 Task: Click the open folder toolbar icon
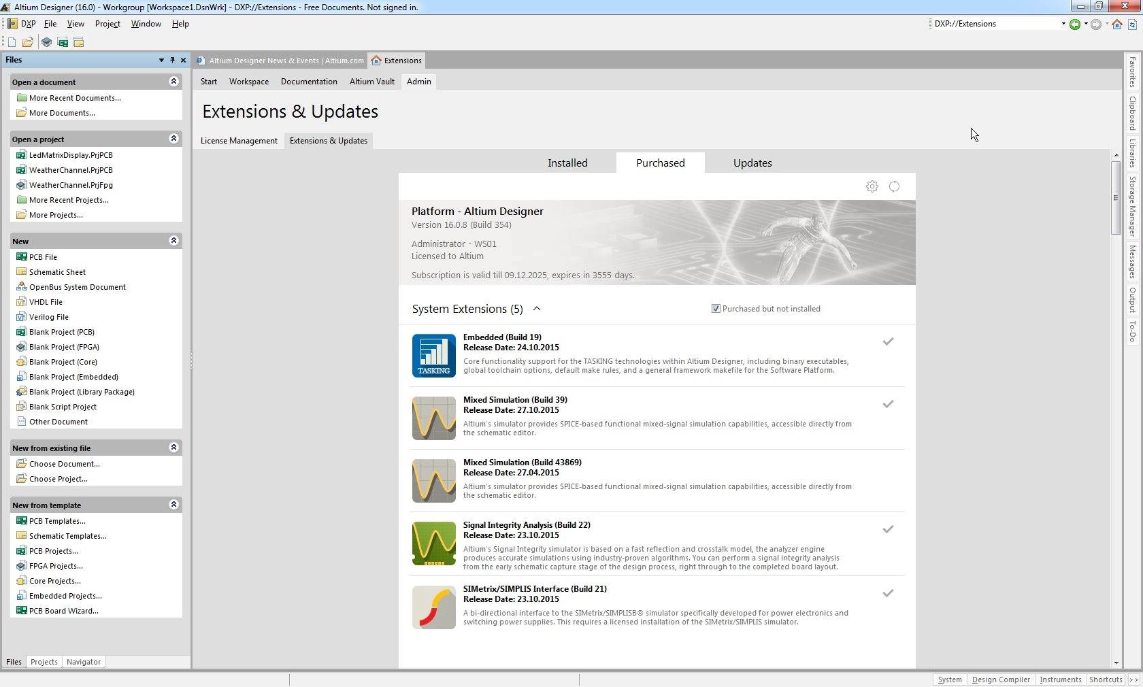pyautogui.click(x=28, y=42)
